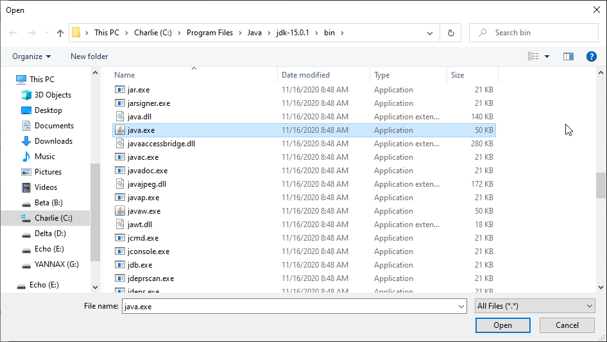Viewport: 607px width, 342px height.
Task: Toggle the preview pane
Action: coord(569,56)
